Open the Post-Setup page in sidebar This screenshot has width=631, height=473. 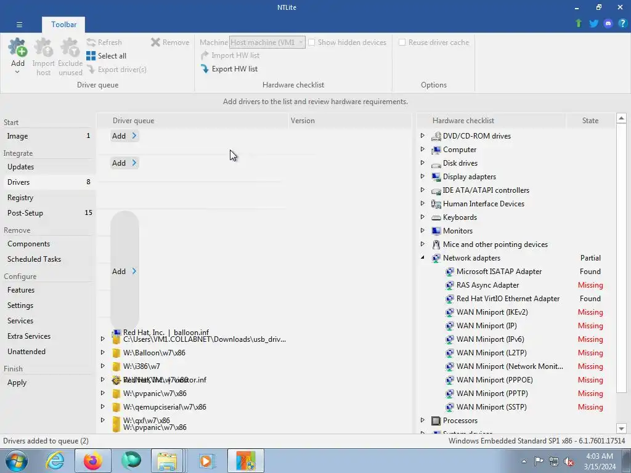pyautogui.click(x=48, y=212)
